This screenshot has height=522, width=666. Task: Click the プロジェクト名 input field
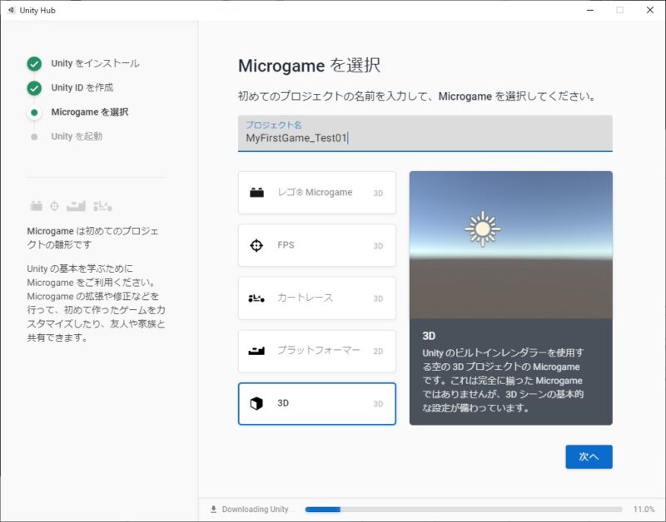tap(425, 133)
